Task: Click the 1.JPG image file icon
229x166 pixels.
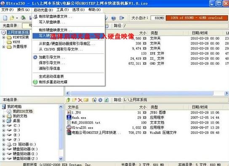Action: (69, 113)
